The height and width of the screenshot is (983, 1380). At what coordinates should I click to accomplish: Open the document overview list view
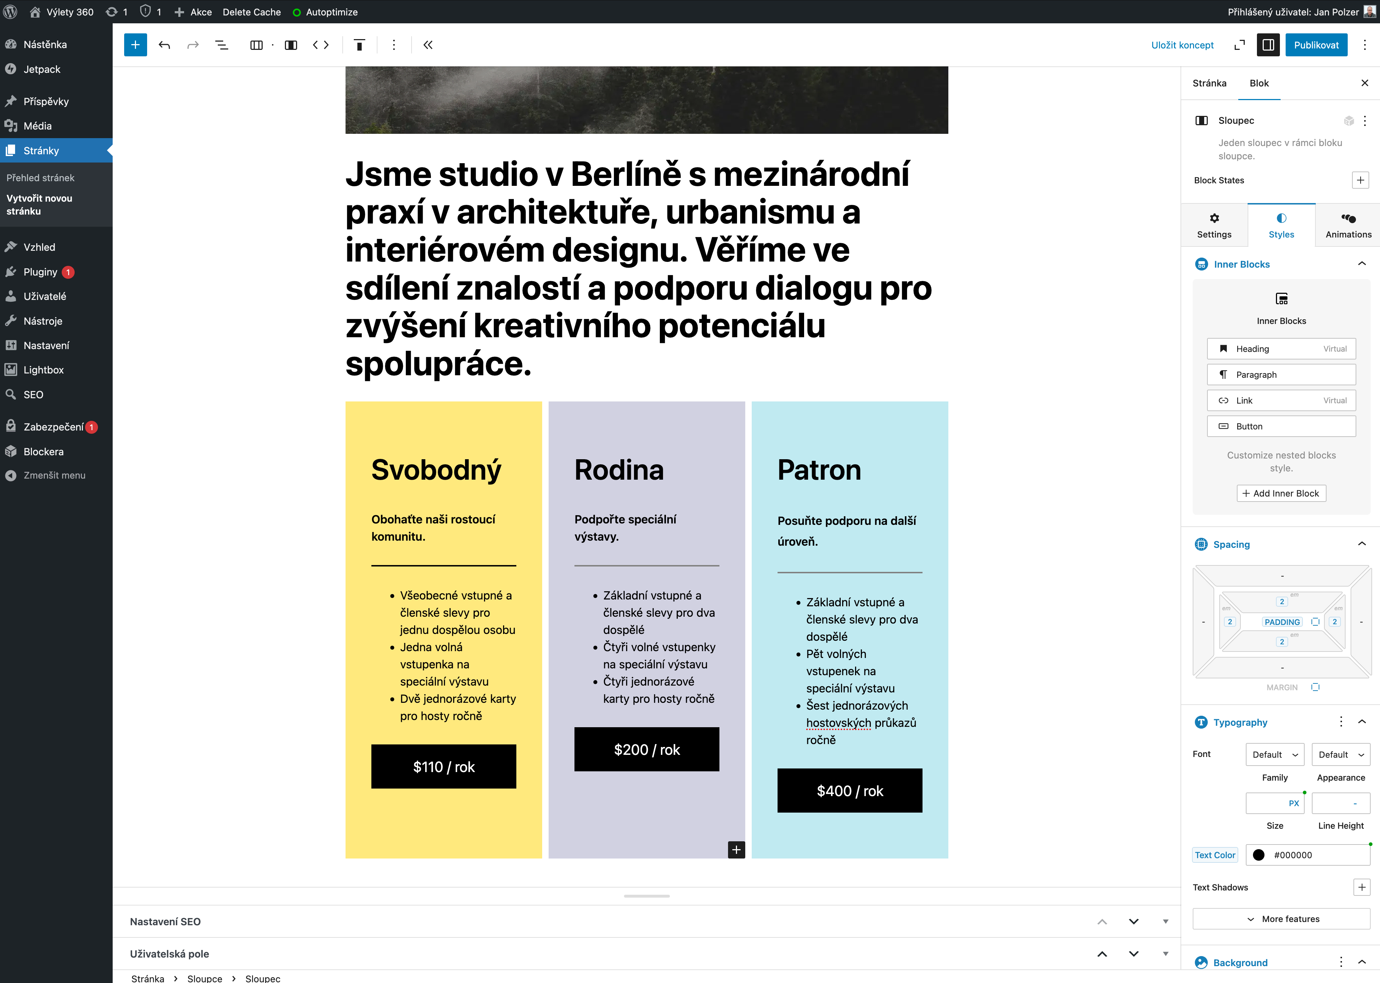tap(221, 45)
